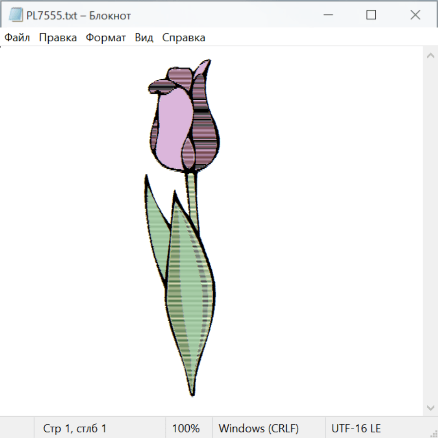
Task: Open the Правка menu
Action: coord(58,38)
